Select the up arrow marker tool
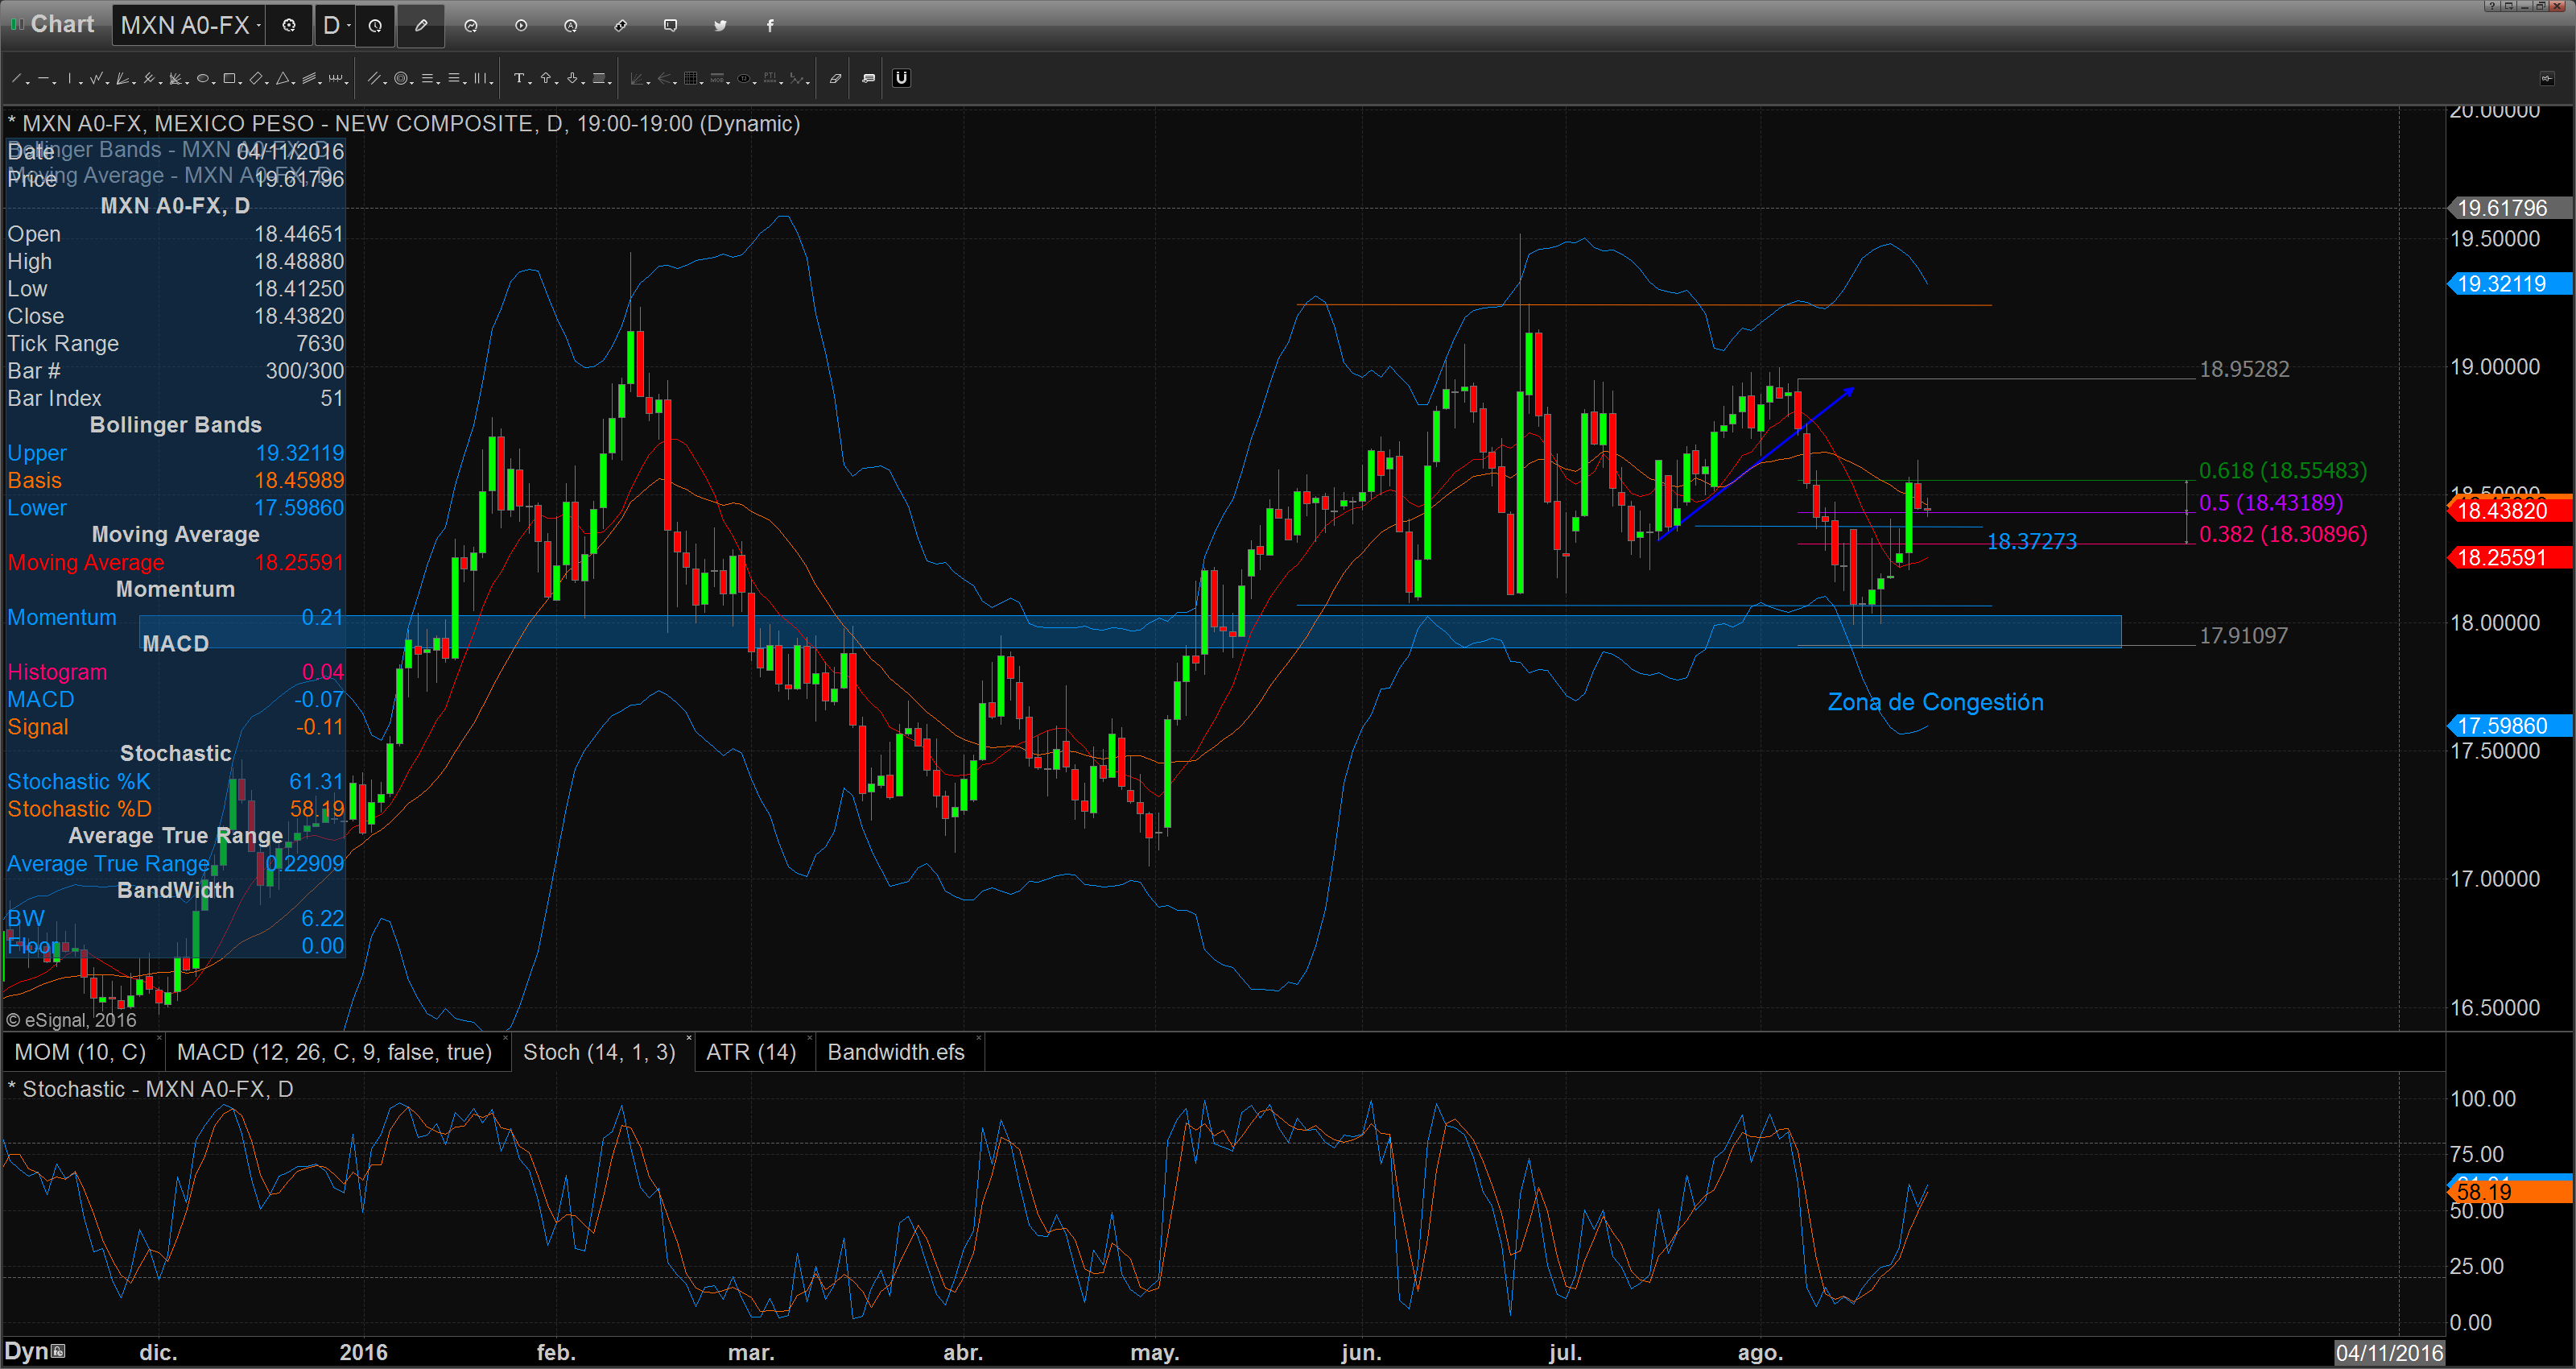 (x=546, y=78)
